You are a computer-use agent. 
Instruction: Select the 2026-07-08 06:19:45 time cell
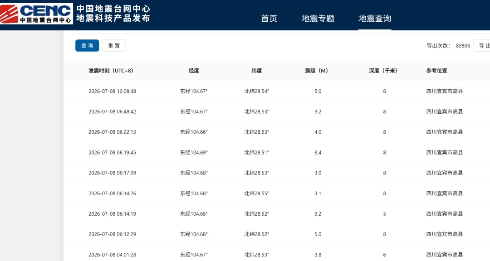pyautogui.click(x=112, y=152)
